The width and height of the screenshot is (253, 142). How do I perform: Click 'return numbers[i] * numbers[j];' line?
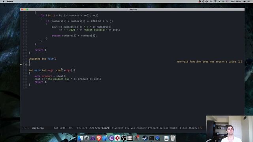point(74,35)
